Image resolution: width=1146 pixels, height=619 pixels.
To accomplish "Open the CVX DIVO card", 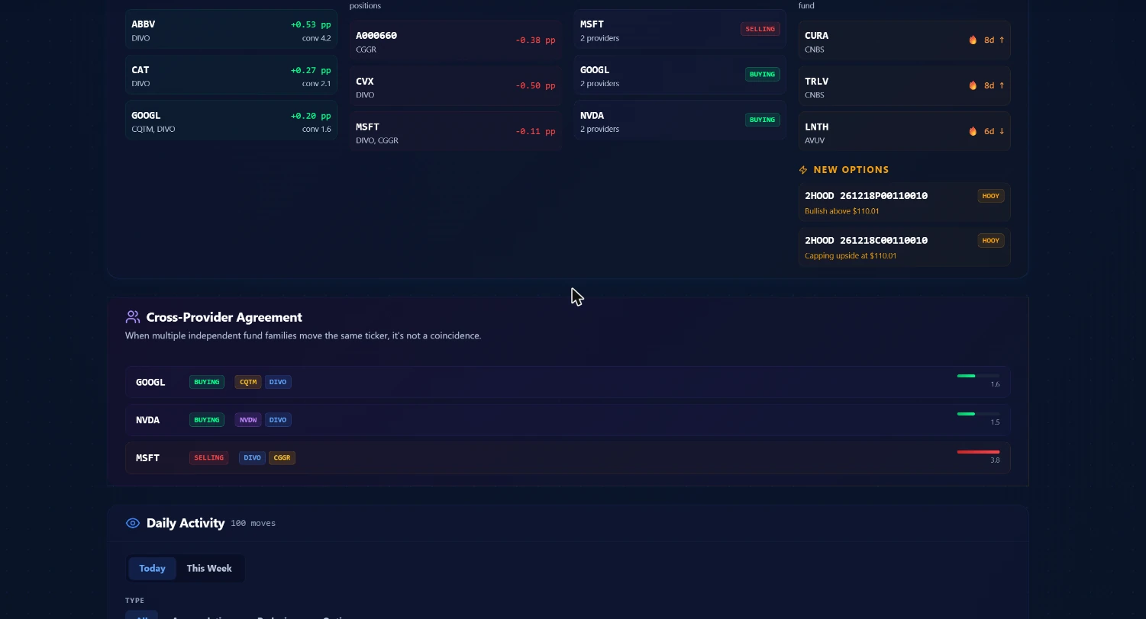I will (456, 87).
